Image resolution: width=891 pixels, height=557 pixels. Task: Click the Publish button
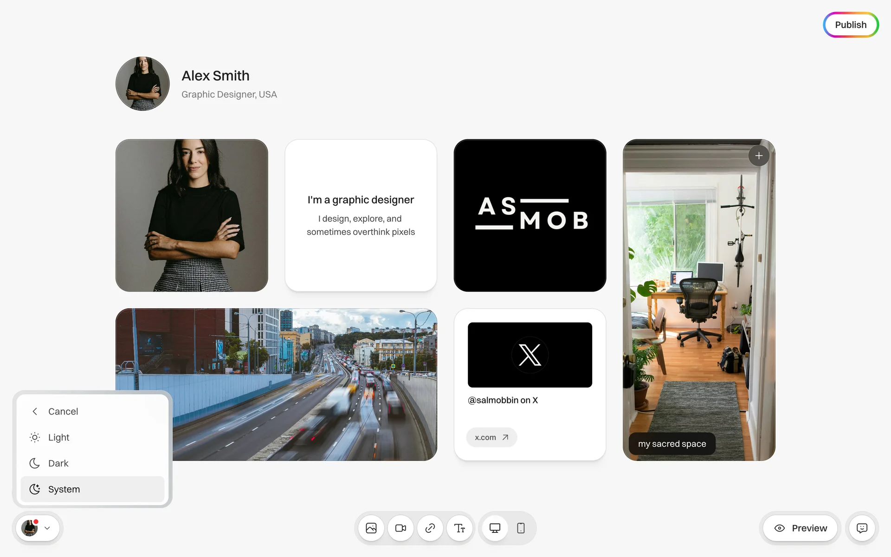pyautogui.click(x=850, y=25)
